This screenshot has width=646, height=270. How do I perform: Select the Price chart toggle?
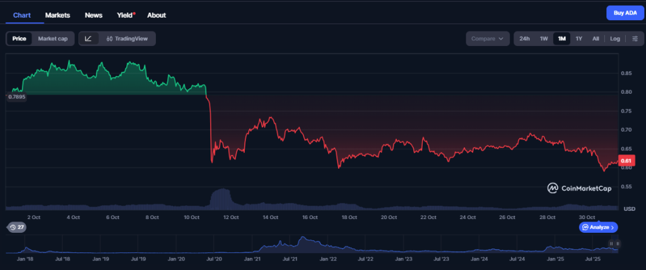click(19, 38)
